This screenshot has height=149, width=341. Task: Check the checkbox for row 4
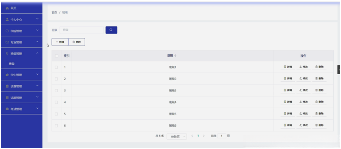click(57, 102)
